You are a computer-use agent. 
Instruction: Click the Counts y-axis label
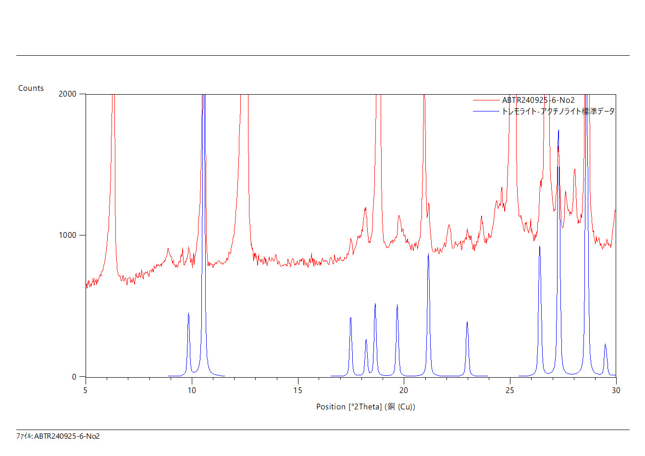click(31, 88)
